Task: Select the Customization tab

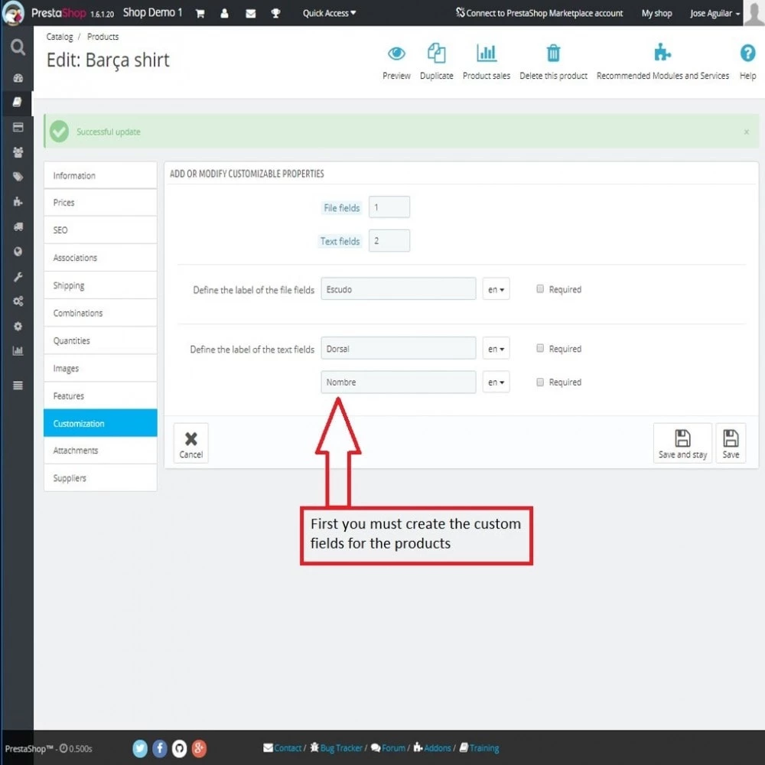Action: [100, 423]
